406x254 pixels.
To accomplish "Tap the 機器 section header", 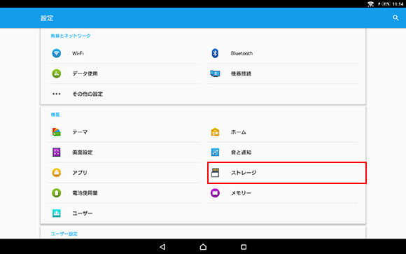I will coord(55,115).
